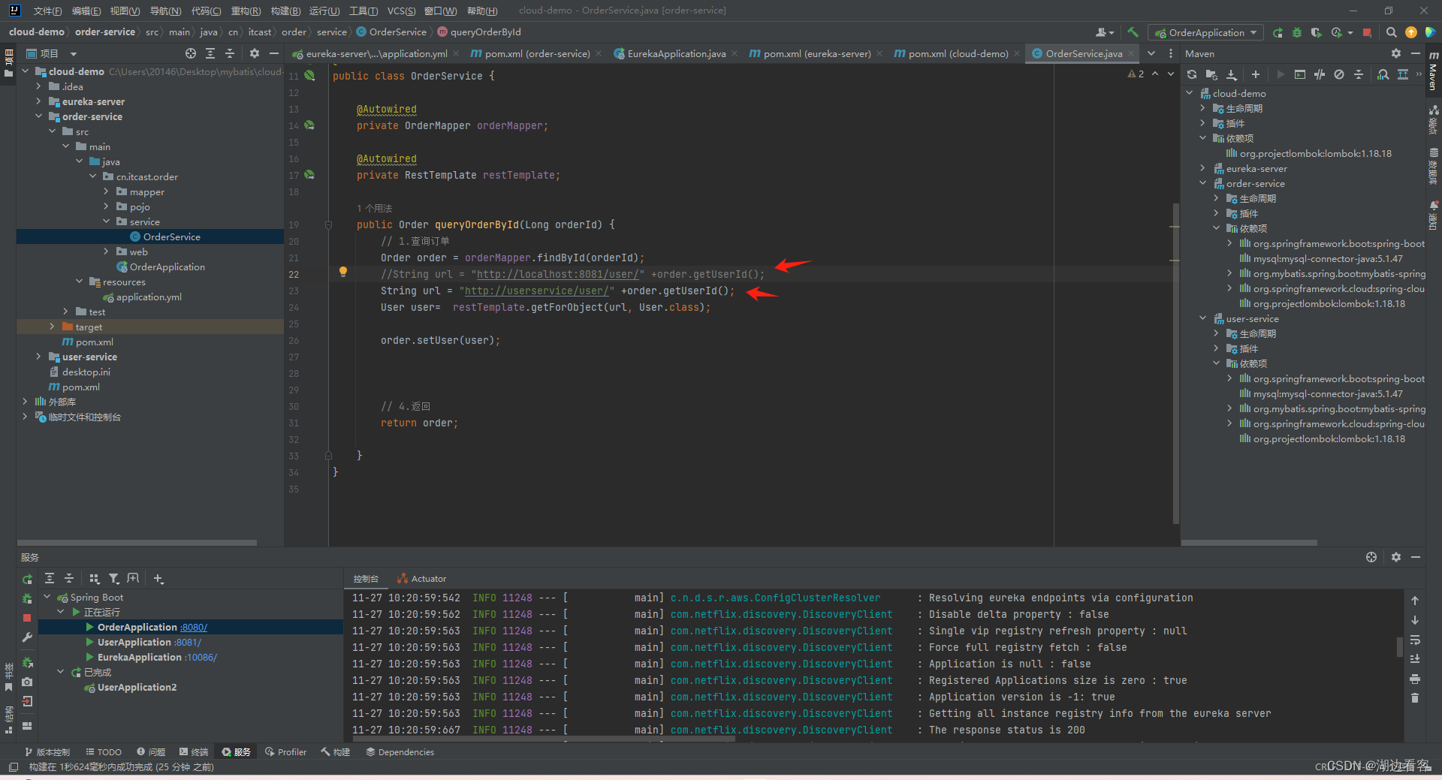This screenshot has height=780, width=1442.
Task: Open Maven panel settings gear
Action: click(x=1396, y=53)
